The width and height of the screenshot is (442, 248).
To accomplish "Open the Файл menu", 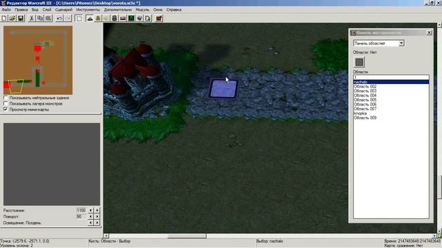I will 6,10.
